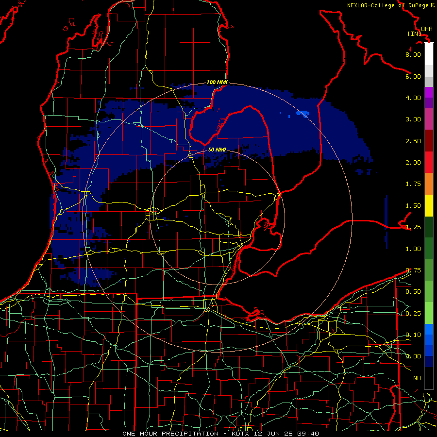Click the 4.00 legend value

[x=413, y=98]
